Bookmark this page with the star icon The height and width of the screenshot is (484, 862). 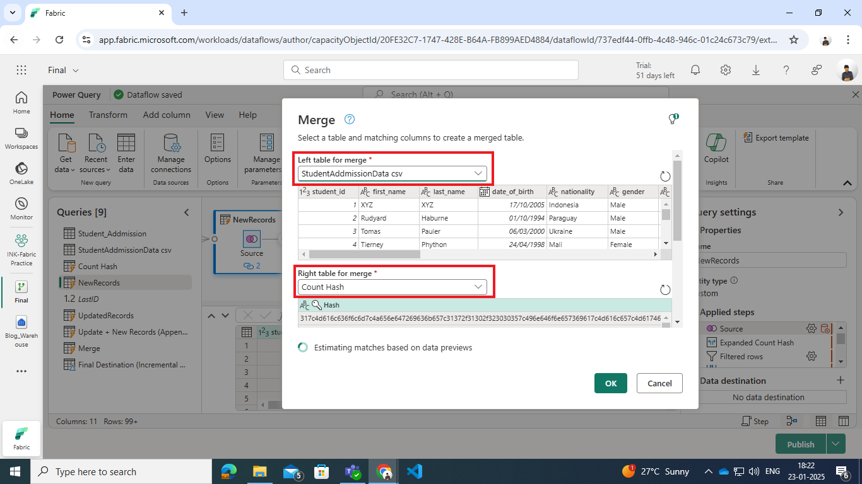click(794, 39)
